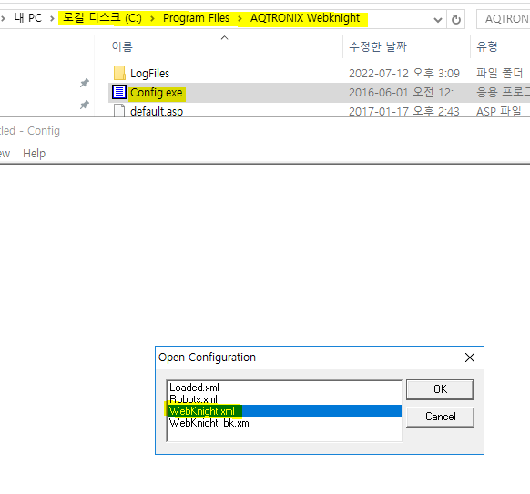Click the 파일 폴더 type cell
530x494 pixels.
point(500,73)
